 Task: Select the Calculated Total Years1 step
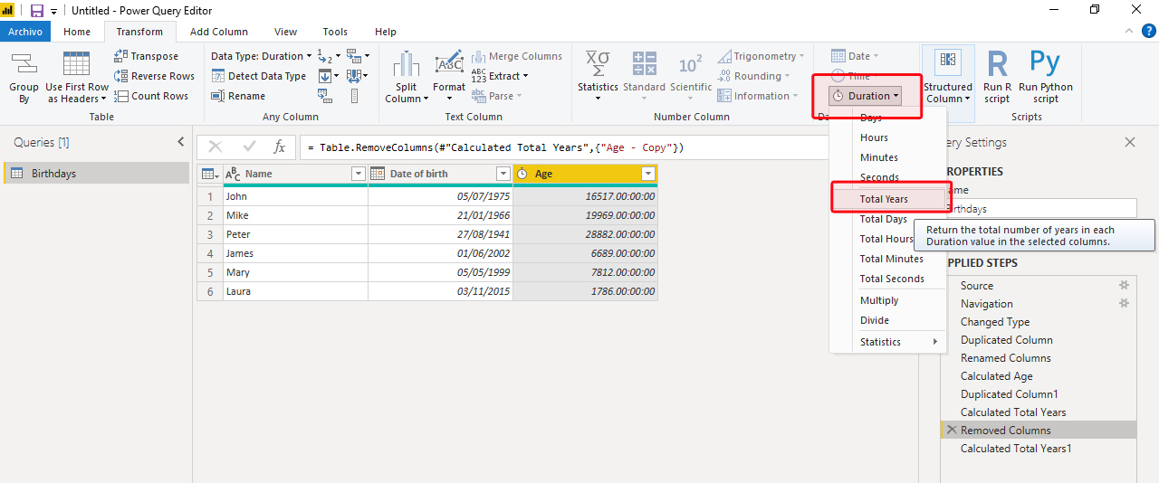point(1039,449)
